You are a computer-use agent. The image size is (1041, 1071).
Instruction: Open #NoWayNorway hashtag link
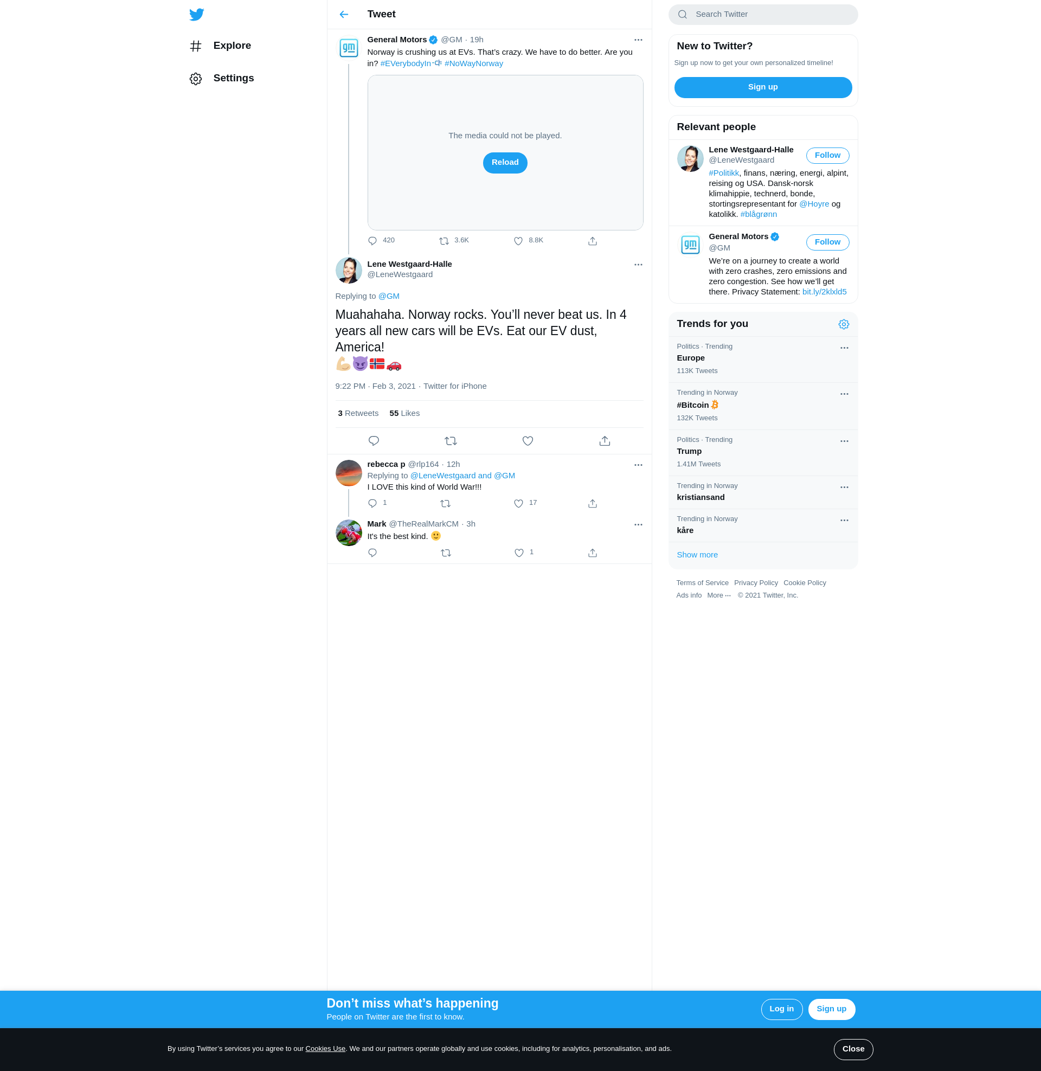[473, 63]
